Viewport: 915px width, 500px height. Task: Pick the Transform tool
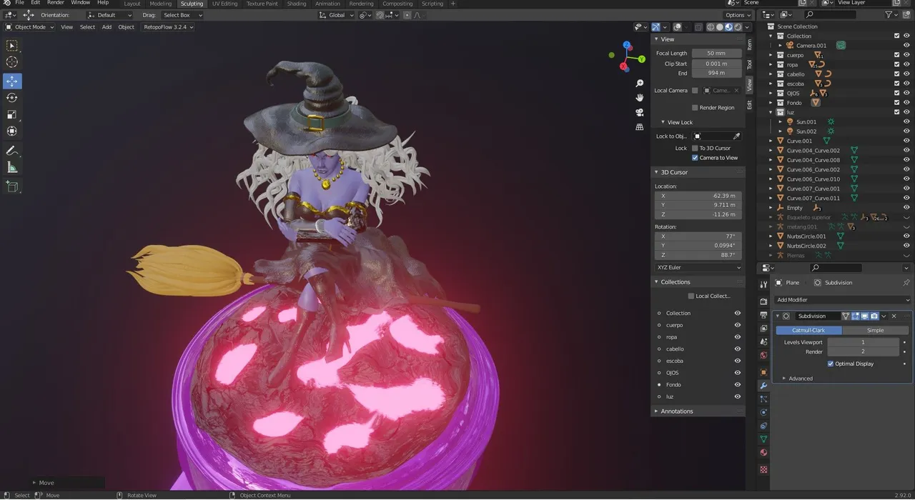click(x=12, y=131)
